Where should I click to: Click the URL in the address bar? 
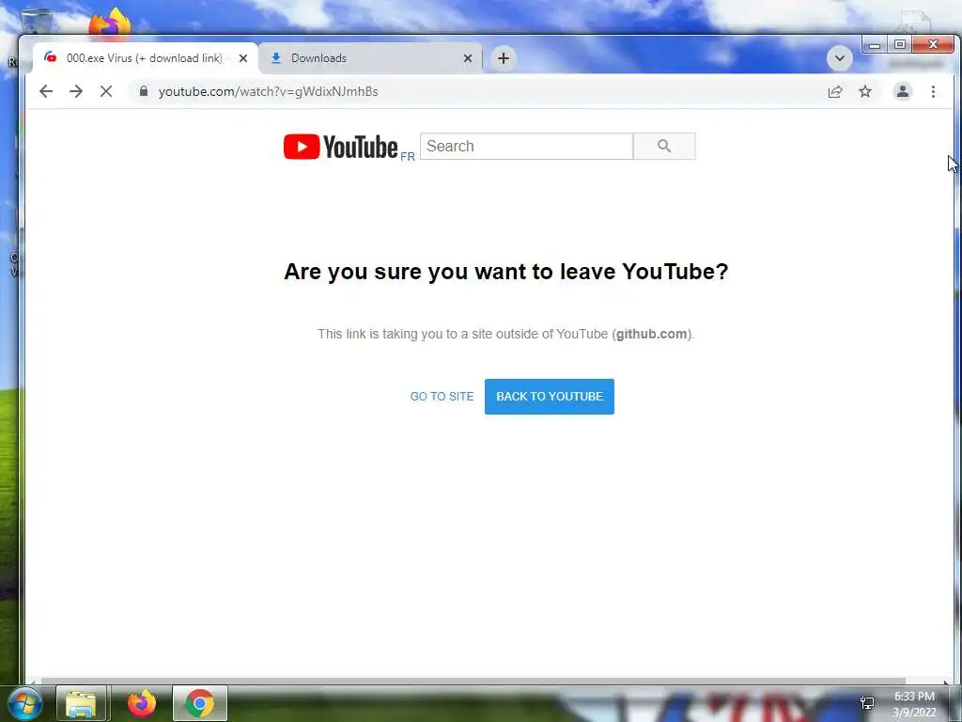coord(268,91)
